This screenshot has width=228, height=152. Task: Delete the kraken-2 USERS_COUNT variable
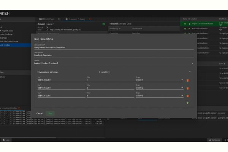(x=187, y=88)
